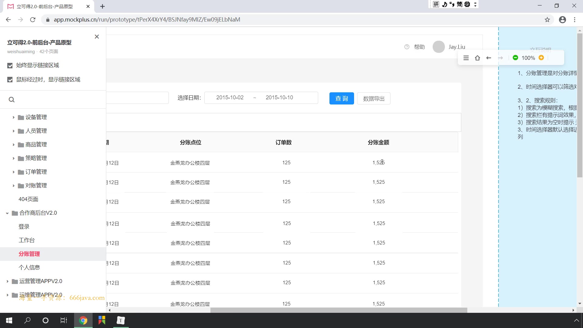The image size is (583, 328).
Task: Reload the browser page
Action: coord(33,20)
